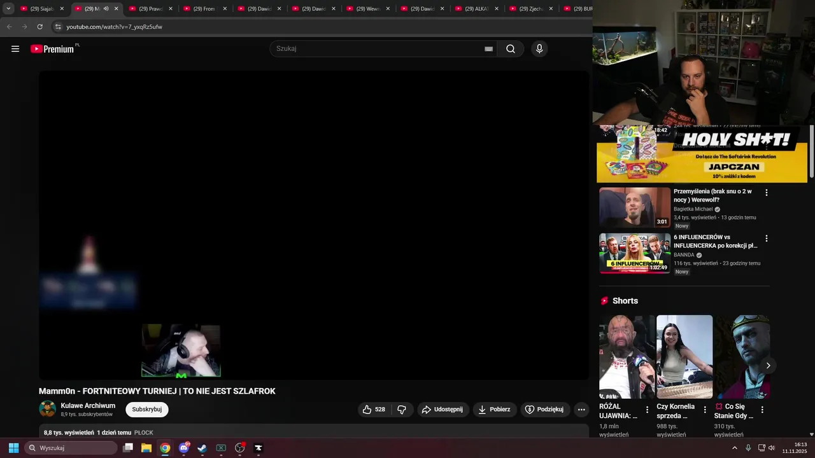Open OBS Studio from taskbar

coord(240,448)
